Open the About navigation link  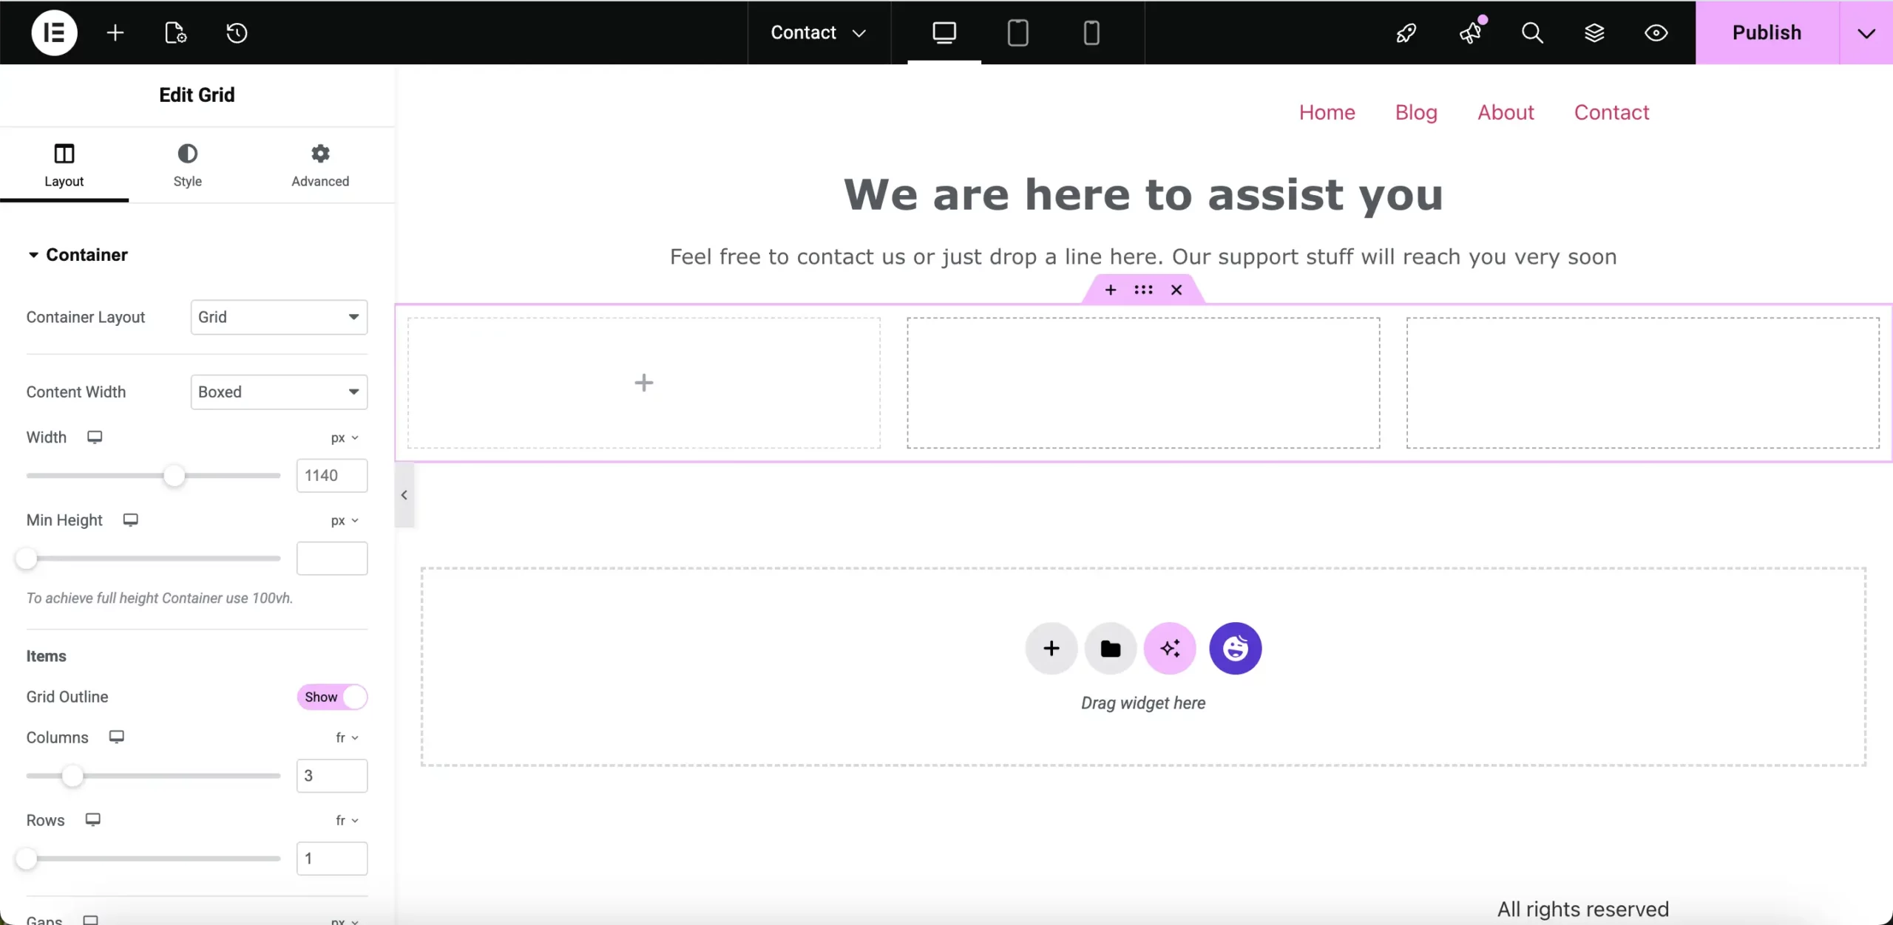coord(1506,112)
